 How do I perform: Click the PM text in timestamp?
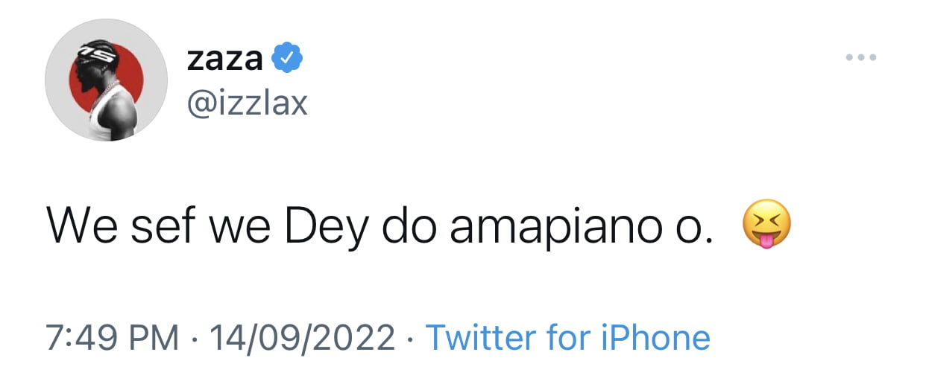[x=155, y=338]
